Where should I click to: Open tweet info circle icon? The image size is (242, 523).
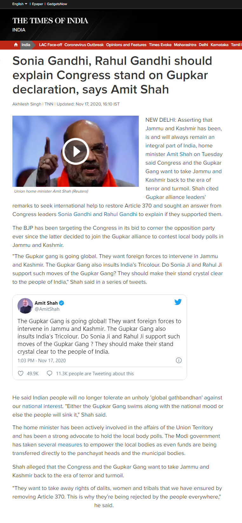(x=179, y=360)
